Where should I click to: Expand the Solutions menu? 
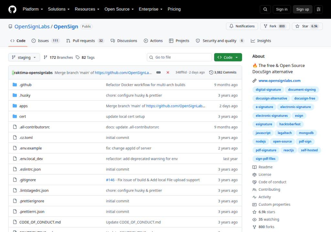[x=59, y=9]
